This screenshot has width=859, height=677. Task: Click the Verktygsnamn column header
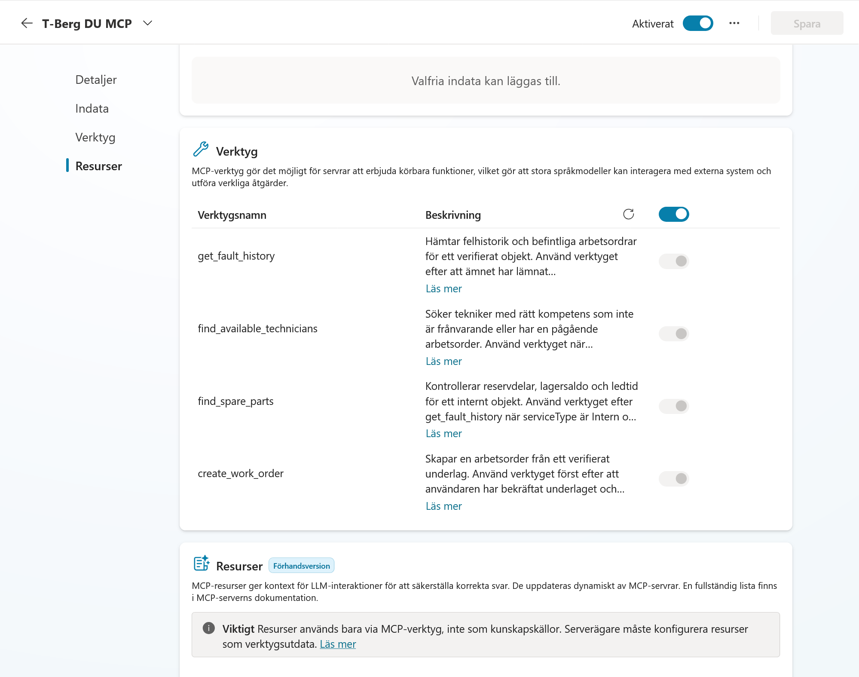point(232,215)
